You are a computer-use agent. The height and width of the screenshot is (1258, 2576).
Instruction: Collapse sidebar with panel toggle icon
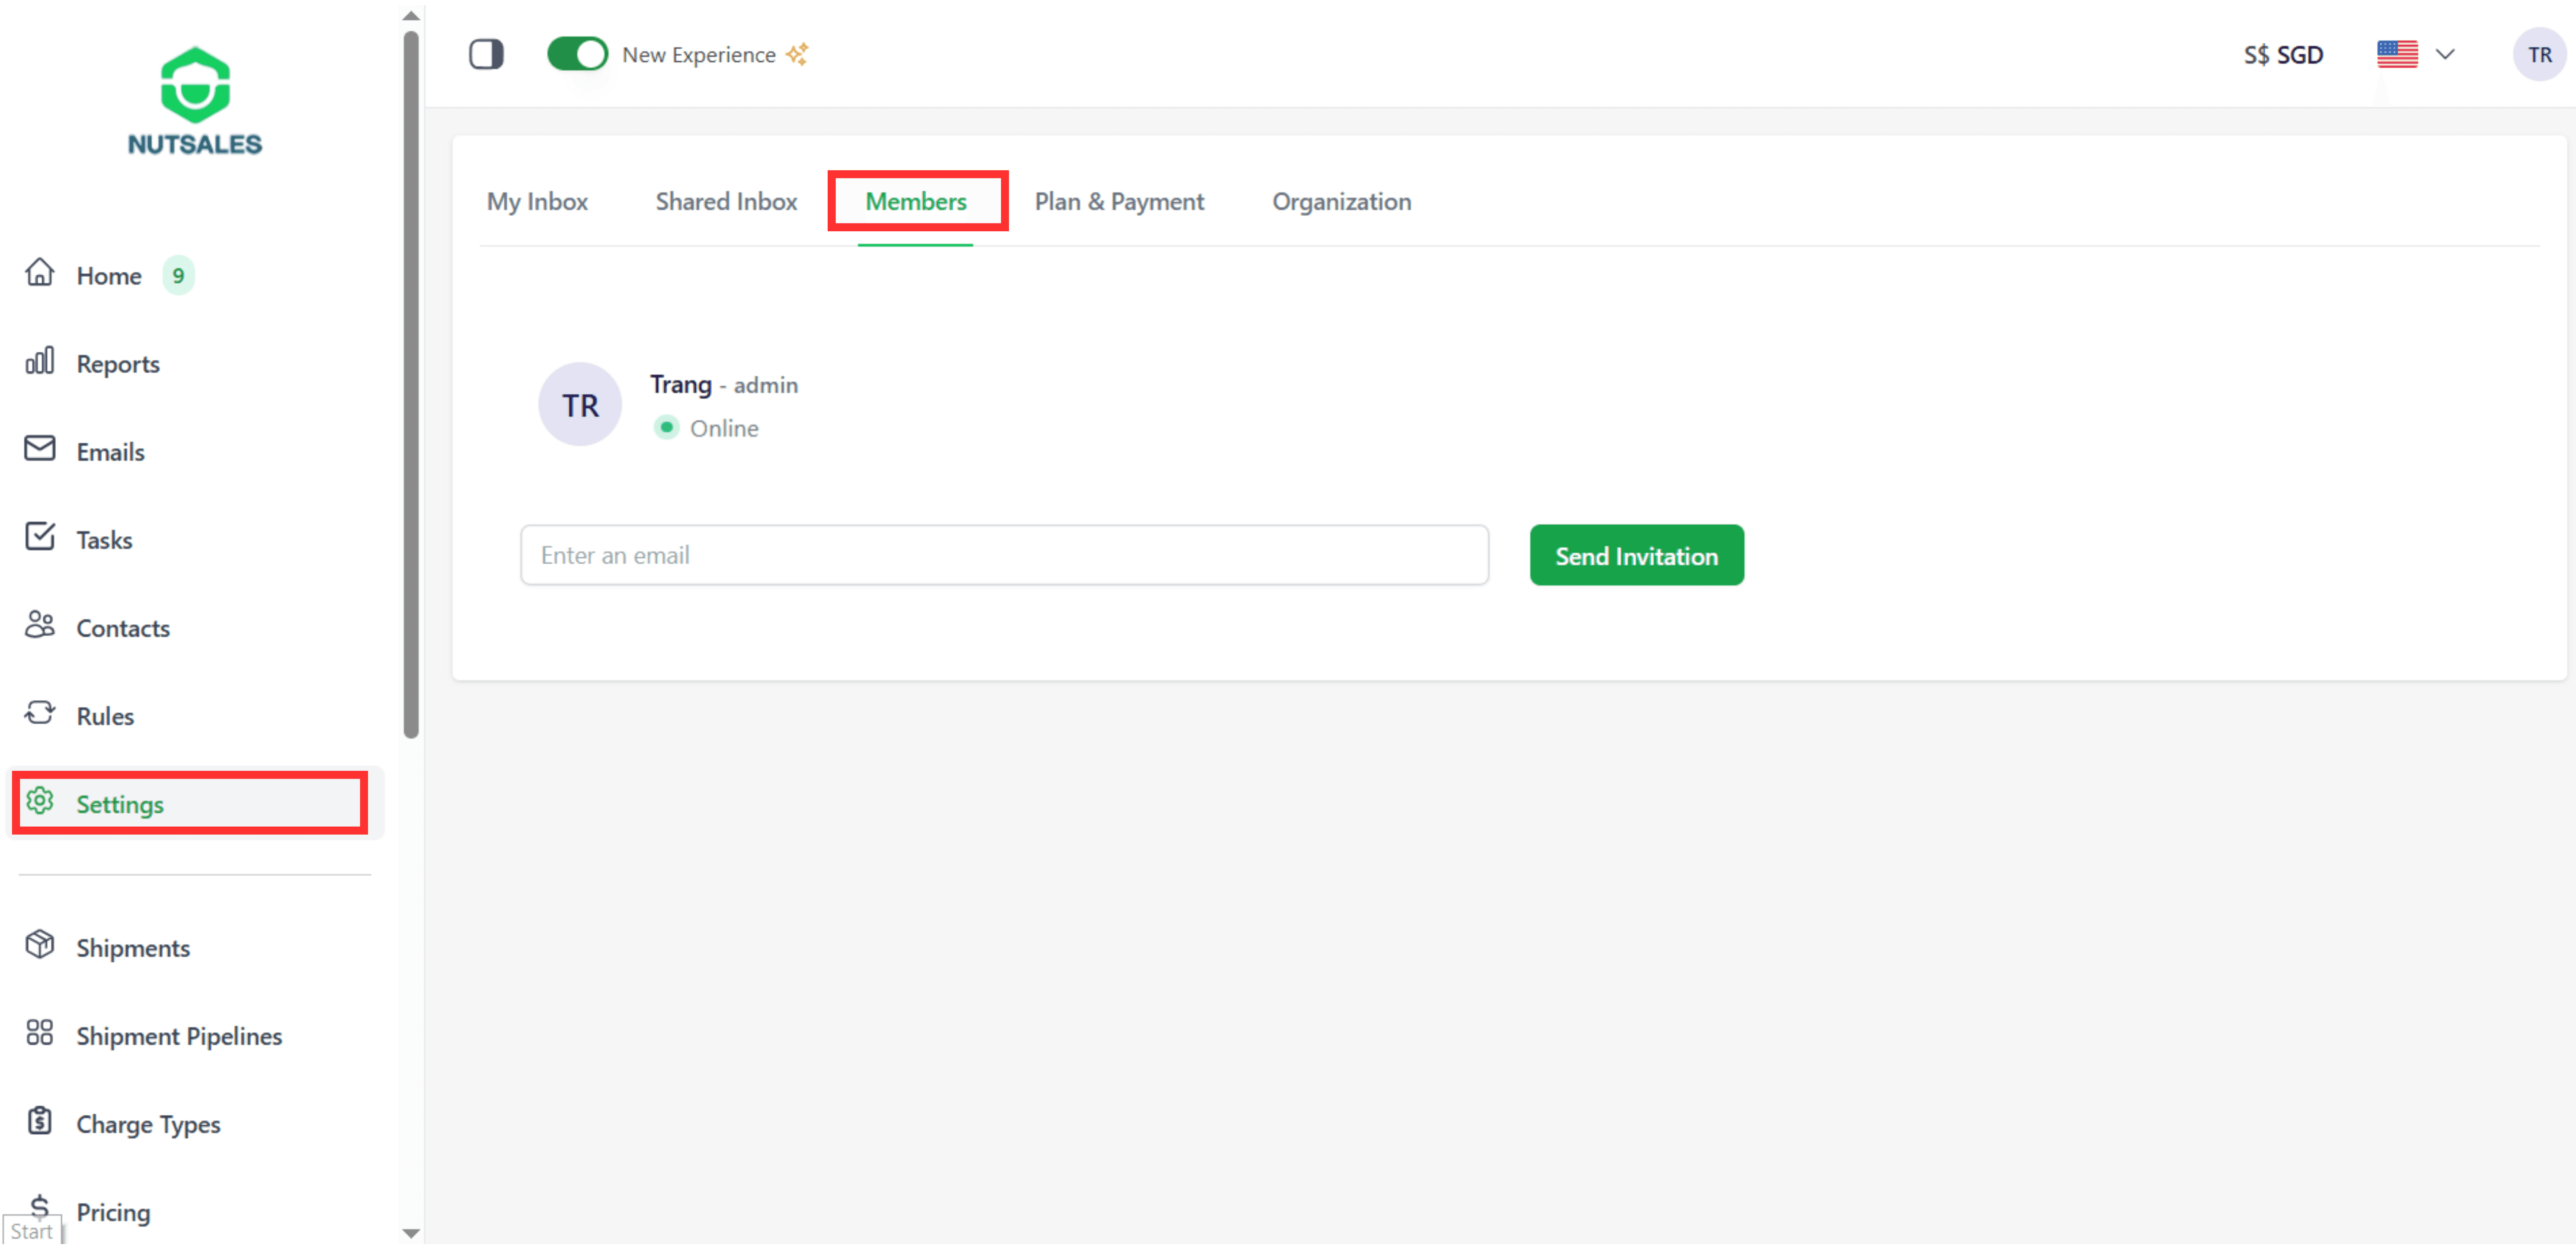click(486, 54)
